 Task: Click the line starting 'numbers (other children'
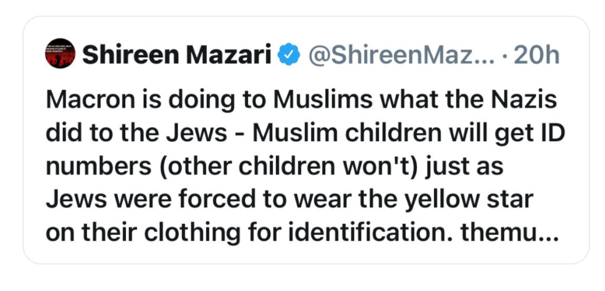(274, 166)
